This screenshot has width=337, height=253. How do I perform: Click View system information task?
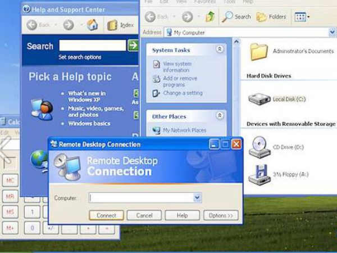(177, 67)
